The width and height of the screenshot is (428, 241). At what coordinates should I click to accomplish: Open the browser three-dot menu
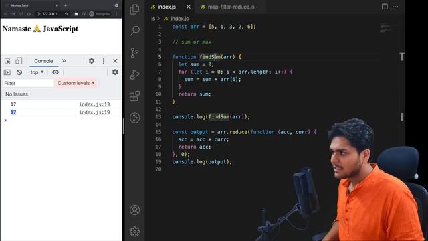pos(117,13)
